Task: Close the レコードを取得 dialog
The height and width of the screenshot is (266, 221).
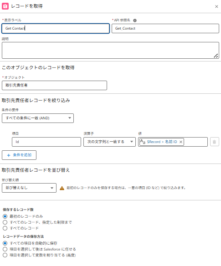Action: coord(216,6)
